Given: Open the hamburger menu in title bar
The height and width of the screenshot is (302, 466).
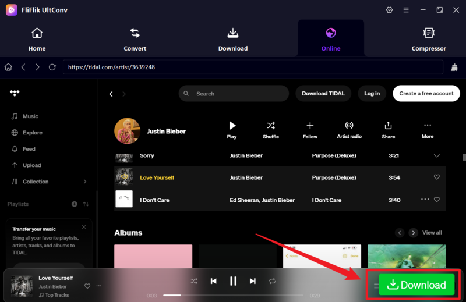Looking at the screenshot, I should point(406,10).
